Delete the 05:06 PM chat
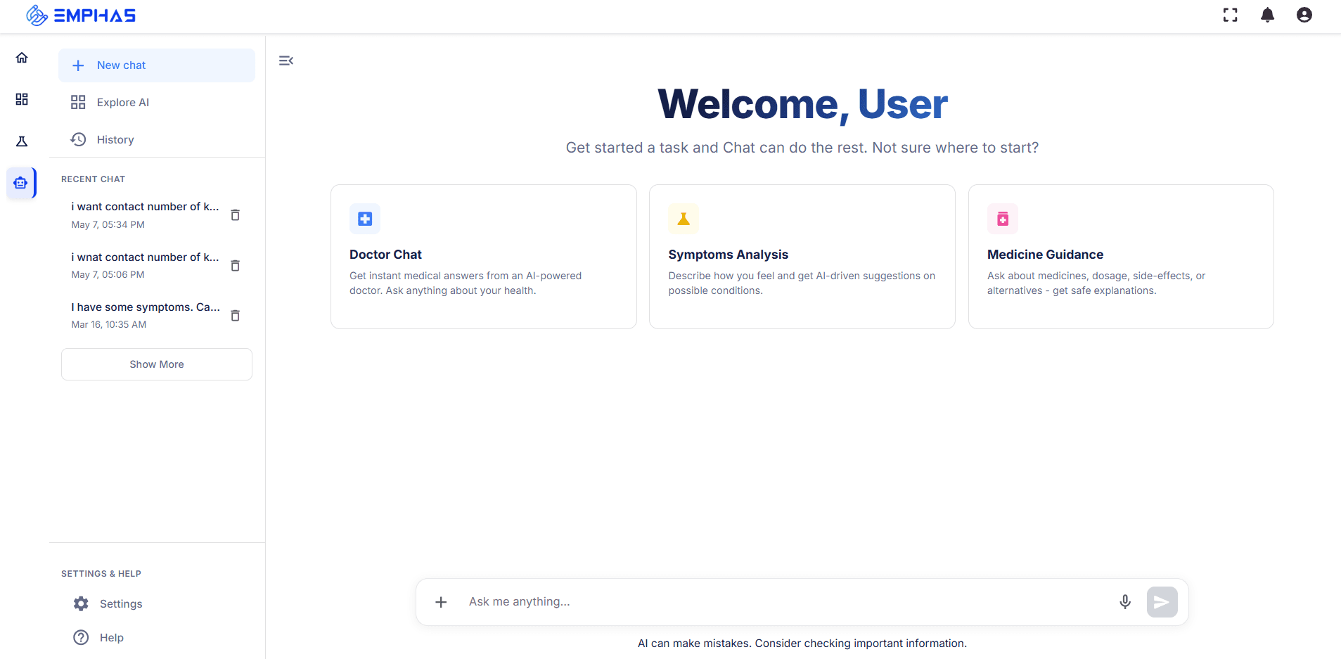 pos(236,266)
